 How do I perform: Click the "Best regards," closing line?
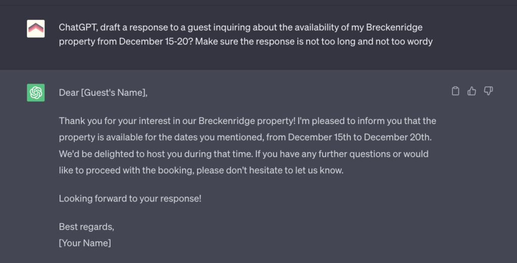86,227
